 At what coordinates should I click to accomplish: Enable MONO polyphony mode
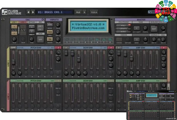[123, 31]
